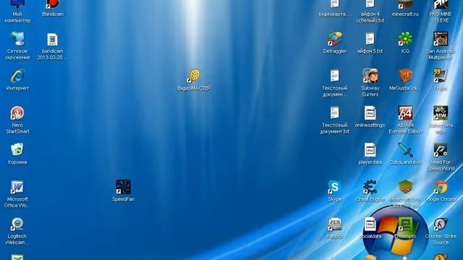This screenshot has height=260, width=463.
Task: Open the Сетевое окружение icon
Action: click(17, 39)
